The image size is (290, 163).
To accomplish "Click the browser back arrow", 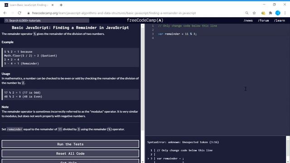I will [5, 13].
